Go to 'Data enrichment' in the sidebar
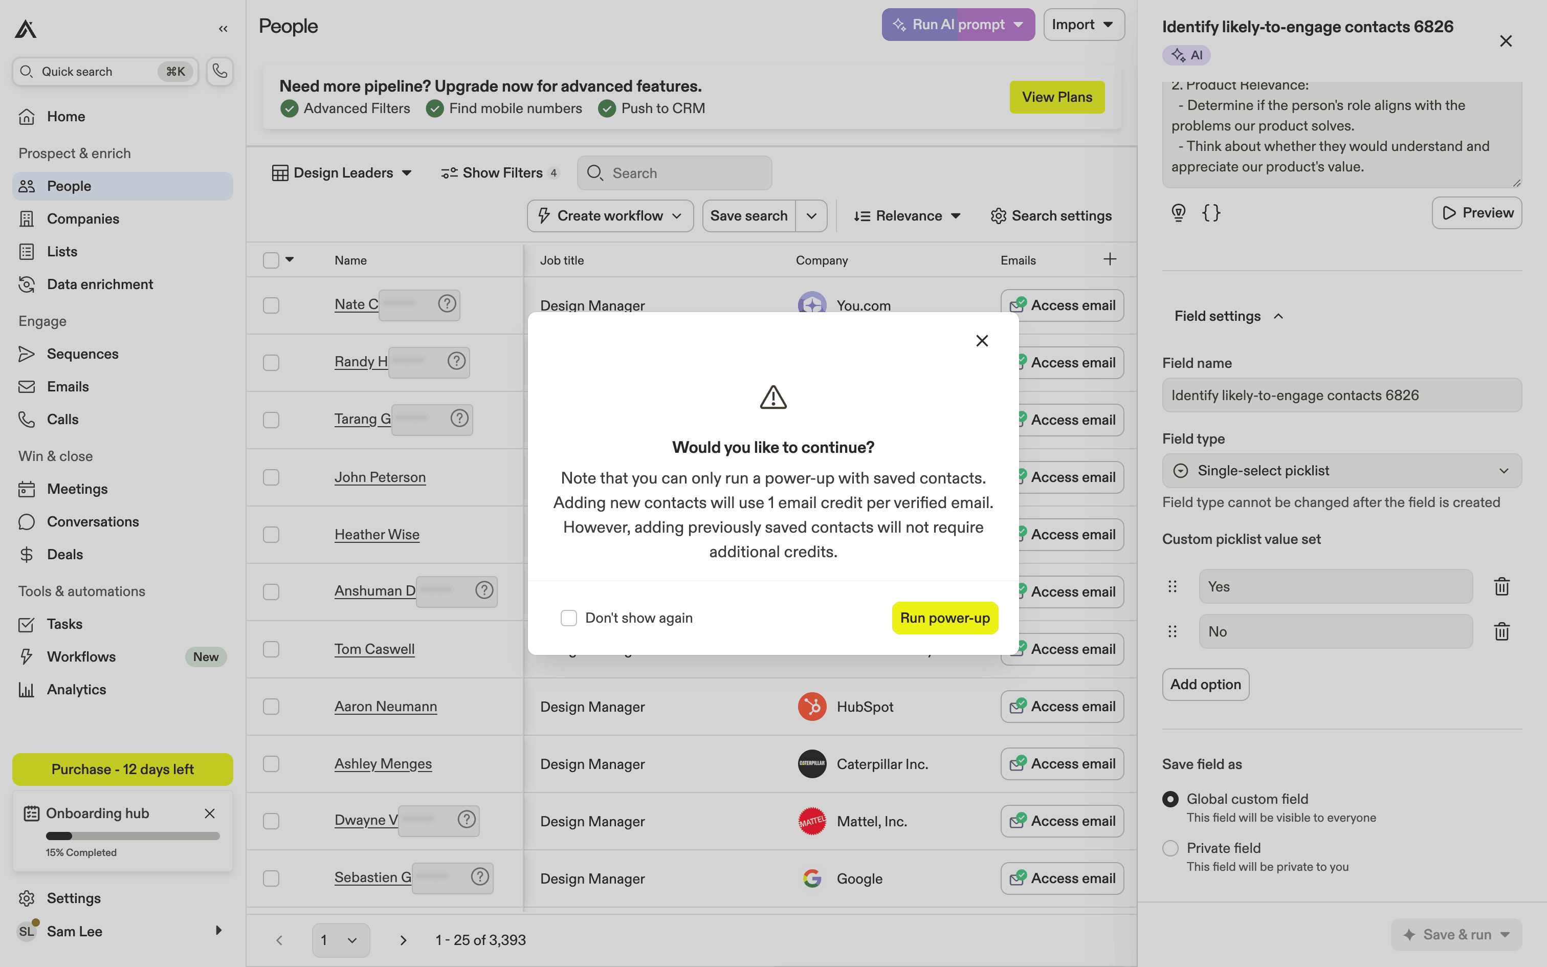The width and height of the screenshot is (1547, 967). click(100, 284)
